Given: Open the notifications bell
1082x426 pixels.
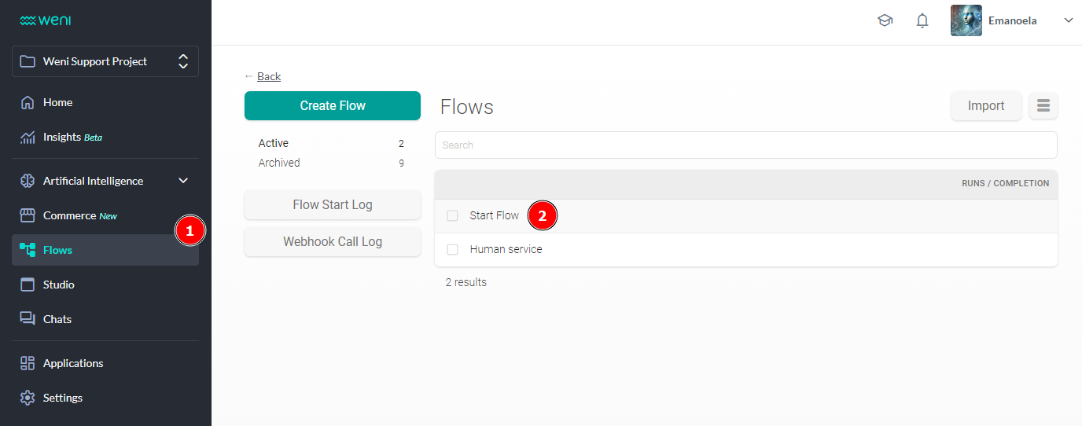Looking at the screenshot, I should point(922,21).
